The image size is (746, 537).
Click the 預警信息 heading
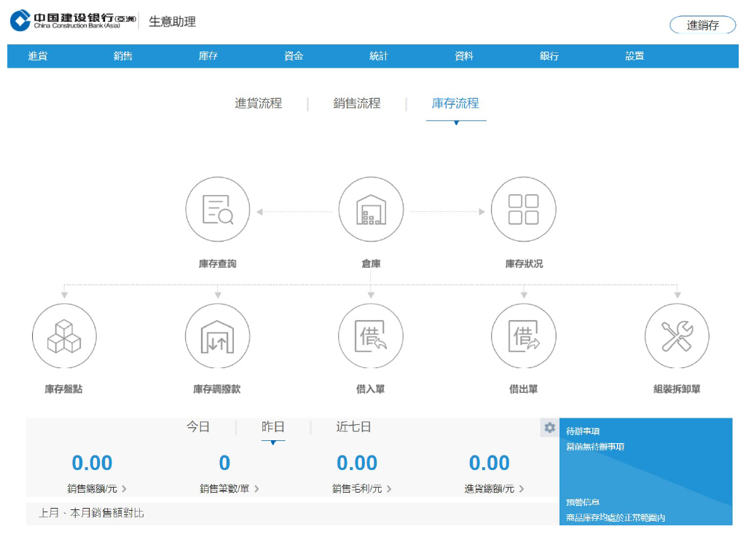pyautogui.click(x=583, y=502)
